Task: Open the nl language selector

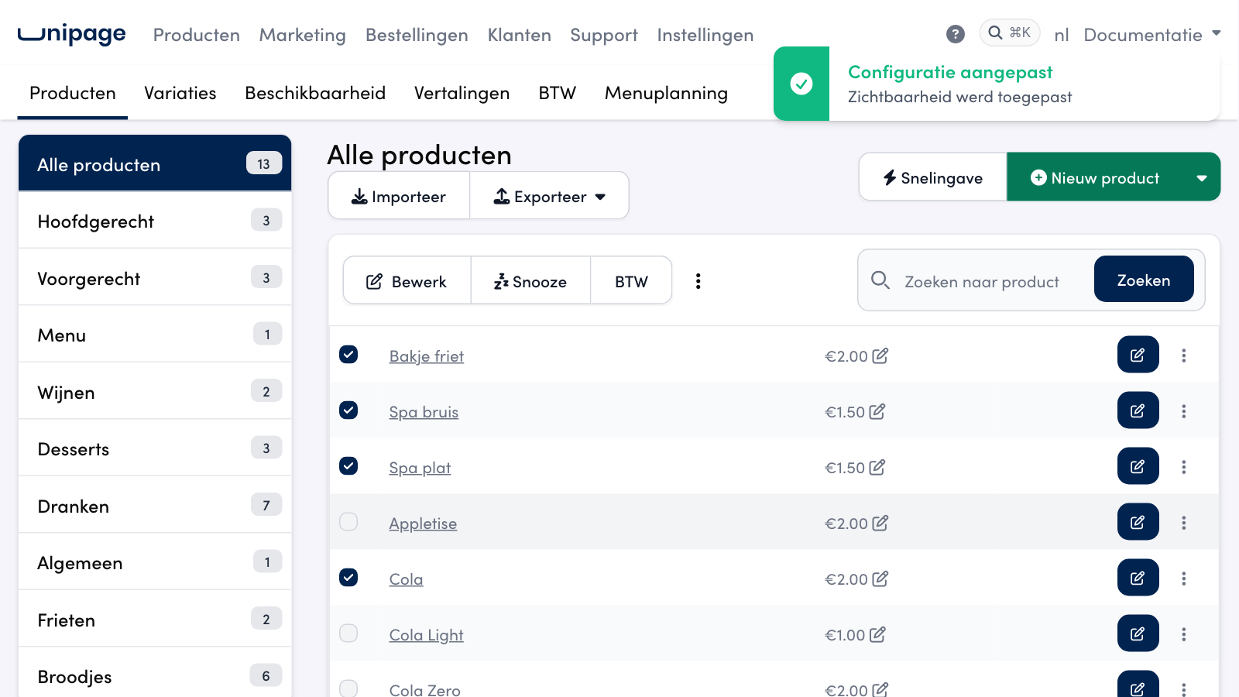Action: [1061, 35]
